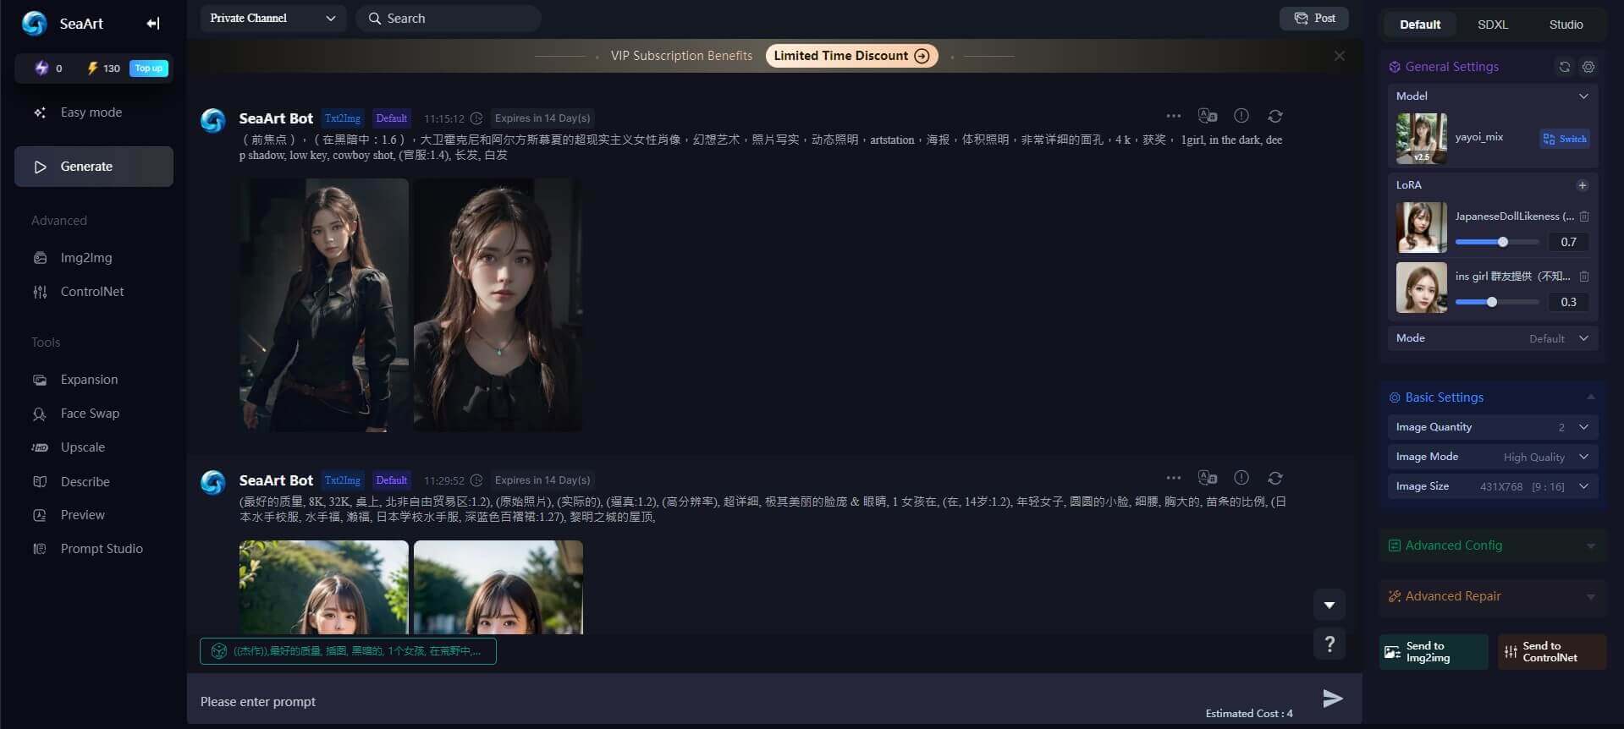Click the Txt2Img tag on the 11:15:12 post
This screenshot has height=729, width=1624.
click(x=343, y=118)
